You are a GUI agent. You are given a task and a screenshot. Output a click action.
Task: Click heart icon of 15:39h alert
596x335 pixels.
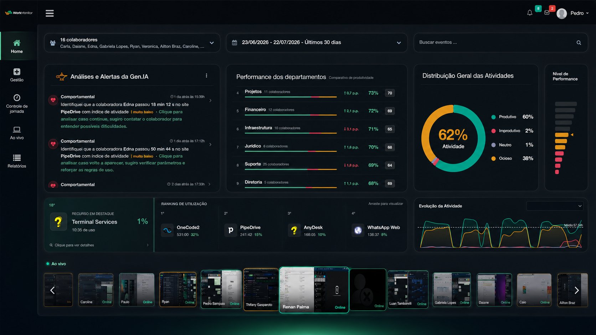[x=53, y=100]
